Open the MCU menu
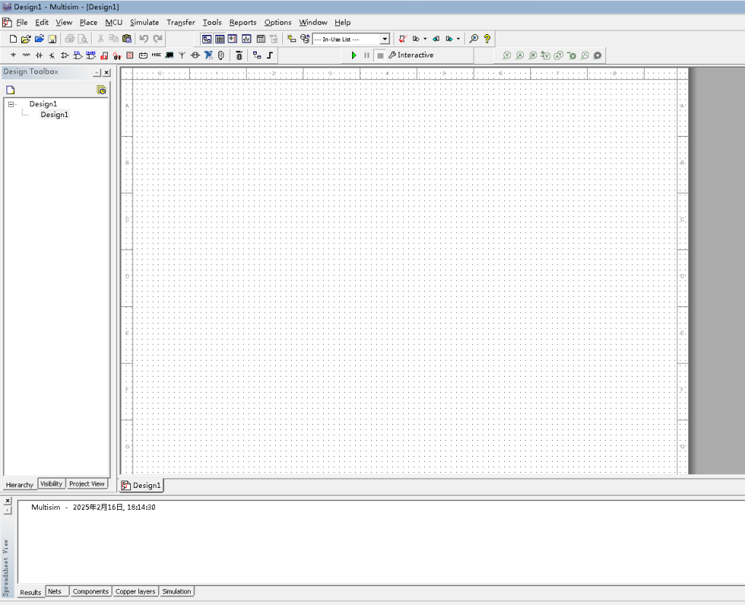The image size is (745, 605). click(x=113, y=23)
